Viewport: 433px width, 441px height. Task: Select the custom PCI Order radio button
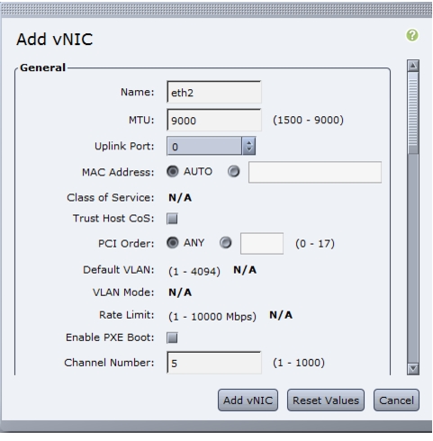(x=225, y=242)
